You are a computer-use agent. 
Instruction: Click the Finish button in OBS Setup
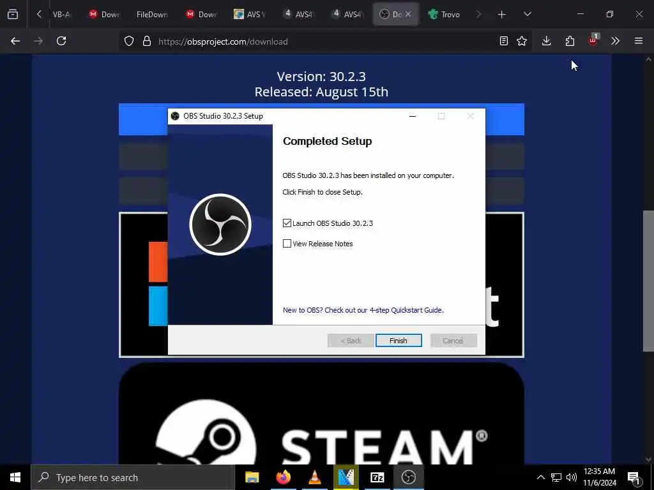399,341
